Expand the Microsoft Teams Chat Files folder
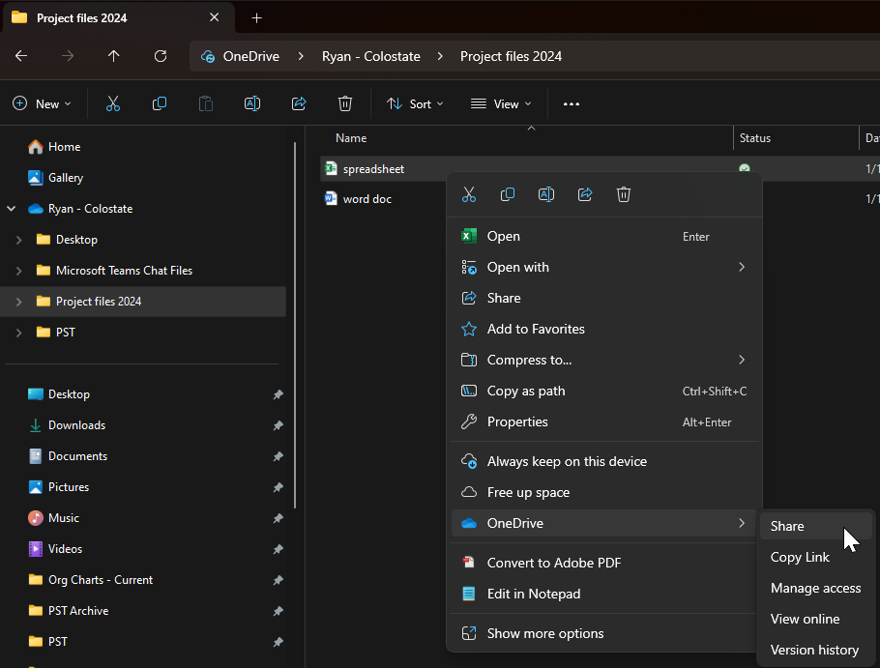Screen dimensions: 880x668 (19, 271)
